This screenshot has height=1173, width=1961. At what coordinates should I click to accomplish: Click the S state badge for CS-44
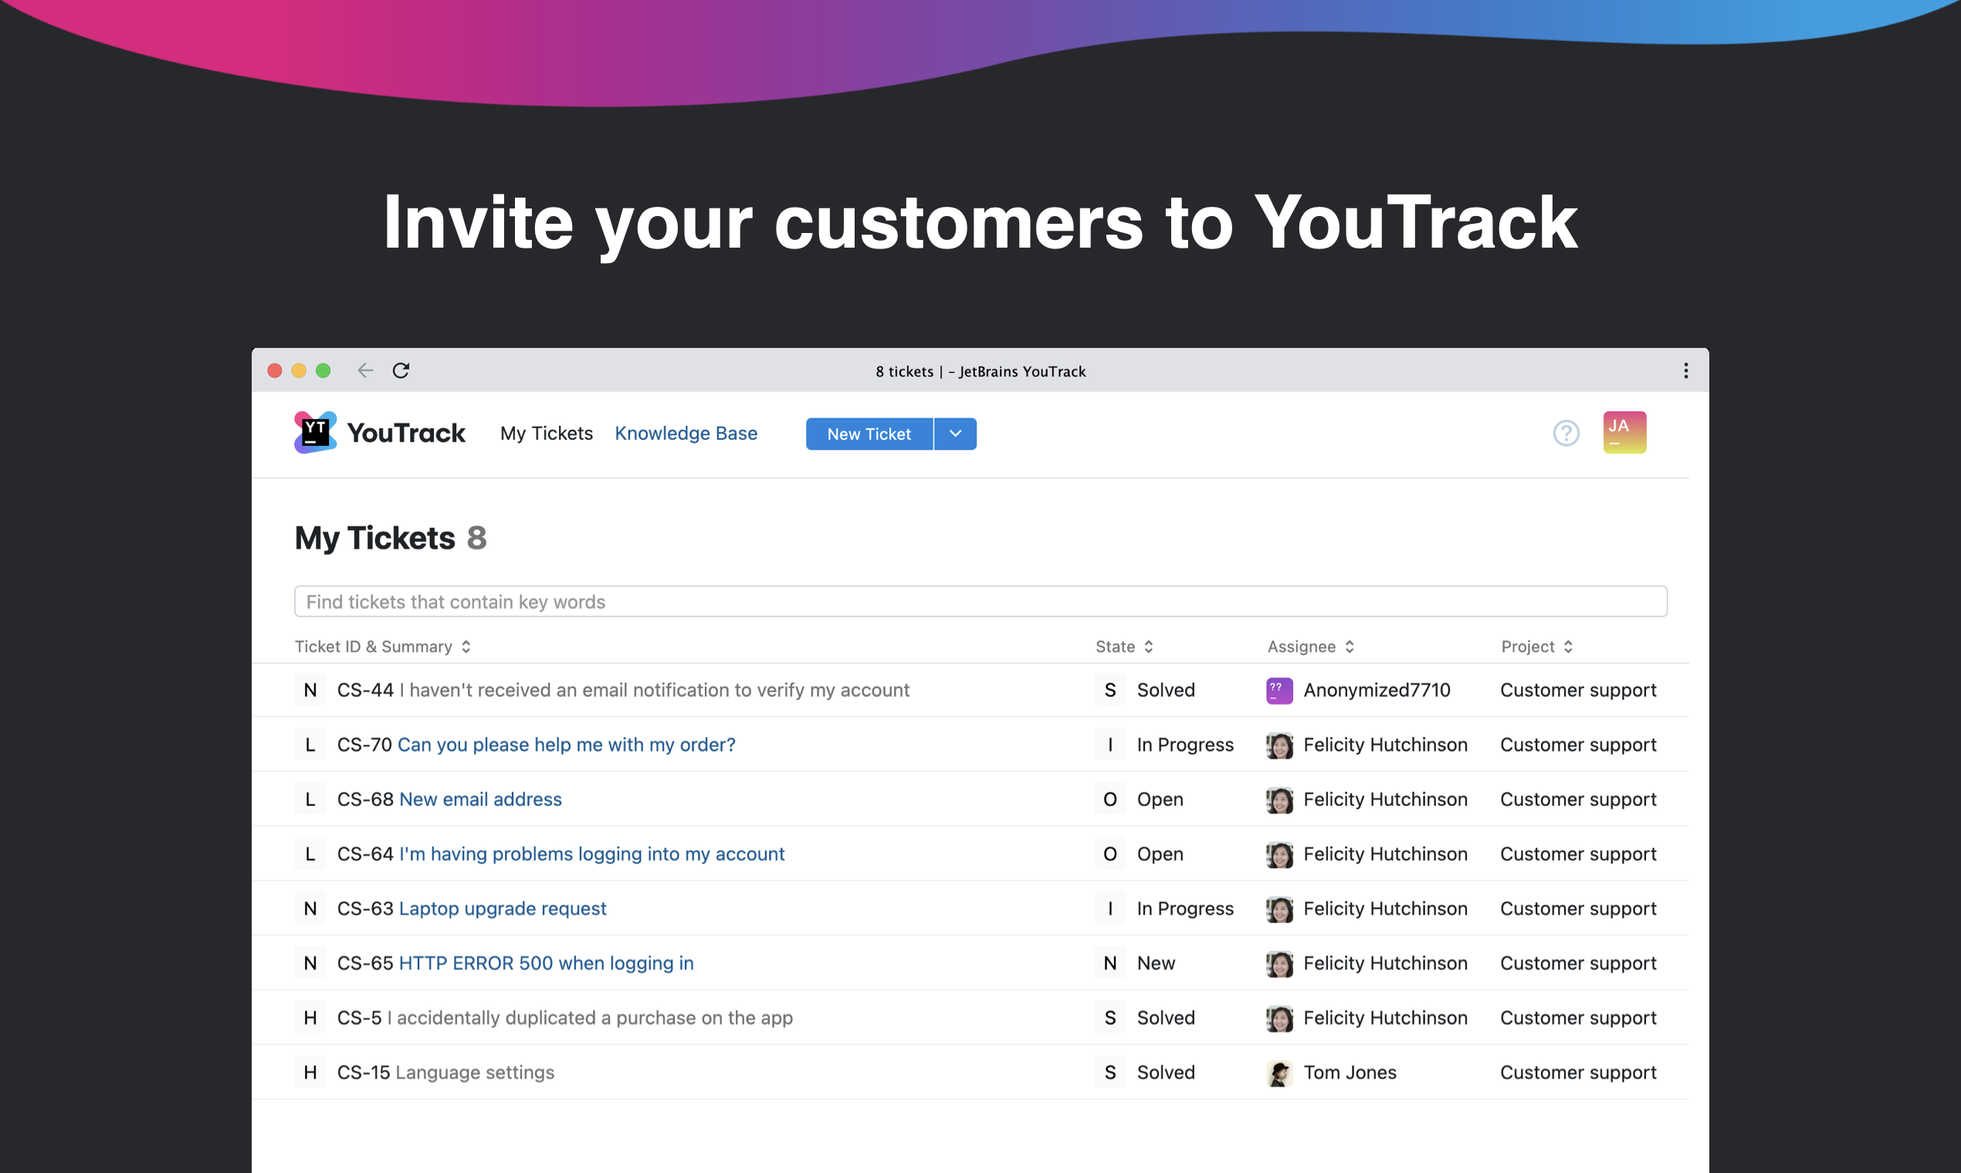[1110, 690]
